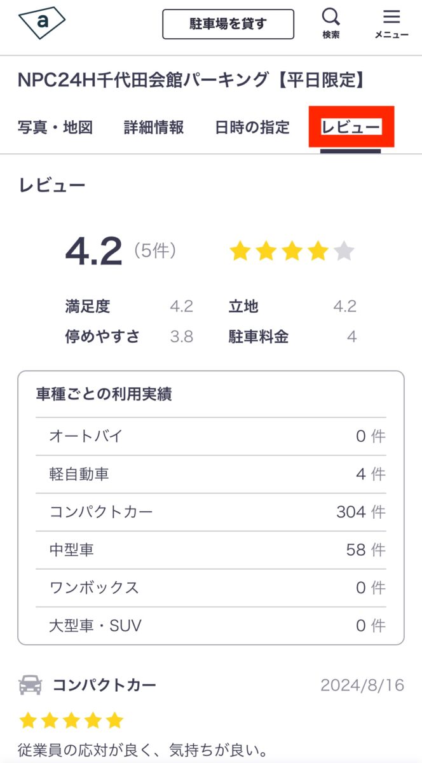Image resolution: width=422 pixels, height=763 pixels.
Task: Switch to the 写真・地図 tab
Action: (55, 127)
